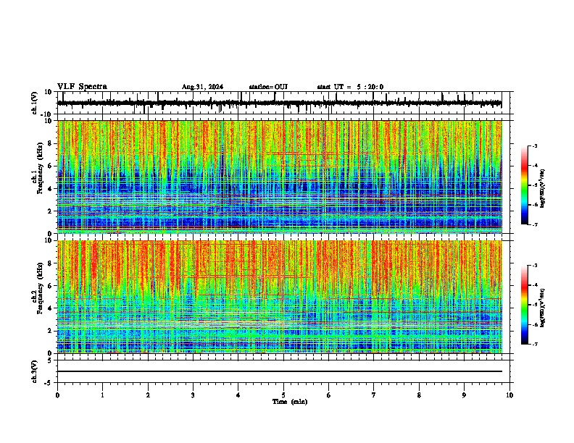
Task: Click the ch.2 "Frequency (kHz)" axis label
Action: (x=40, y=288)
